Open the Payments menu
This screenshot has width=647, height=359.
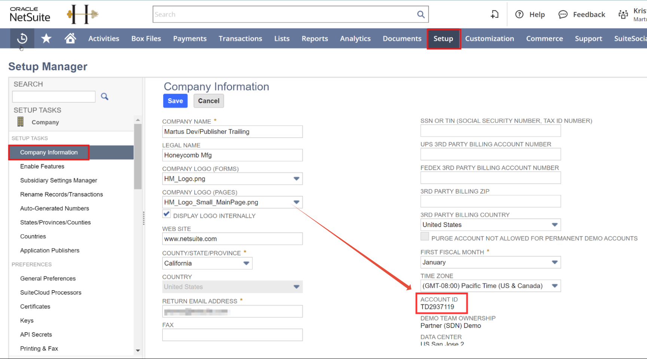(x=190, y=38)
